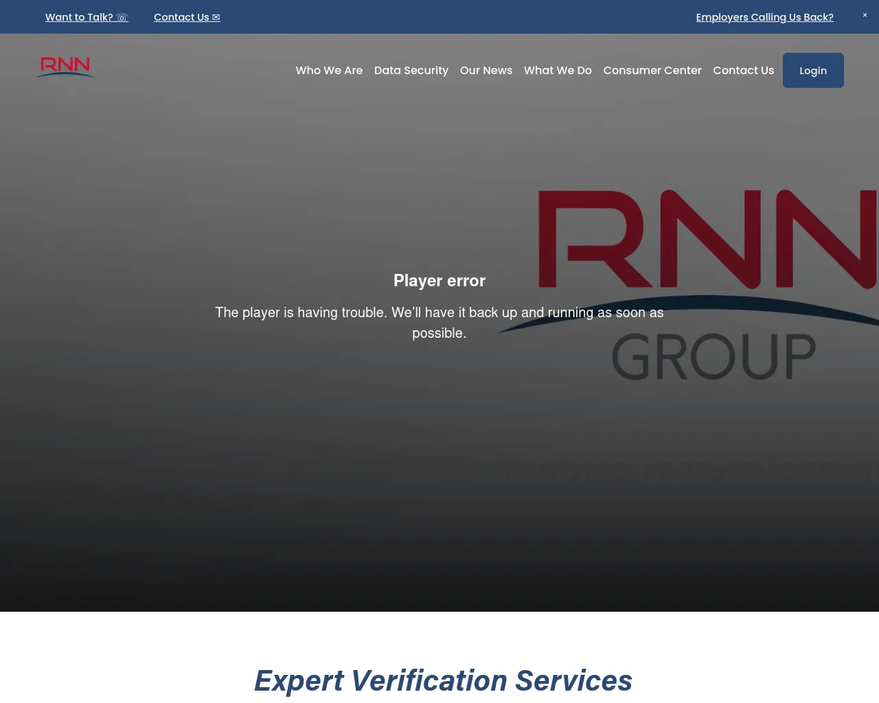Click Contact Us in the navigation menu
Viewport: 879px width, 703px height.
click(x=743, y=70)
